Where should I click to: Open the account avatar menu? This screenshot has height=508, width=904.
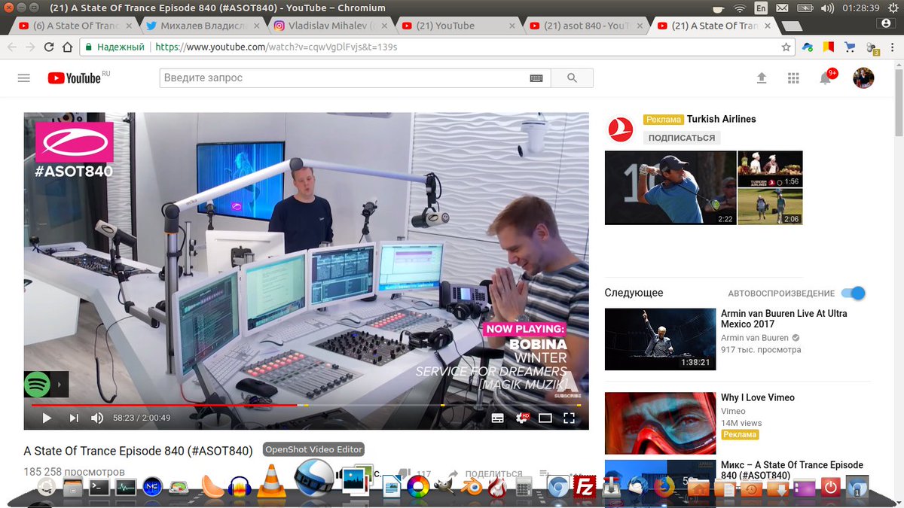(863, 78)
